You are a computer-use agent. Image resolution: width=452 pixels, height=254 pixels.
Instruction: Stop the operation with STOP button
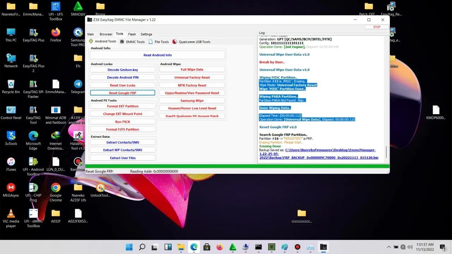(377, 27)
